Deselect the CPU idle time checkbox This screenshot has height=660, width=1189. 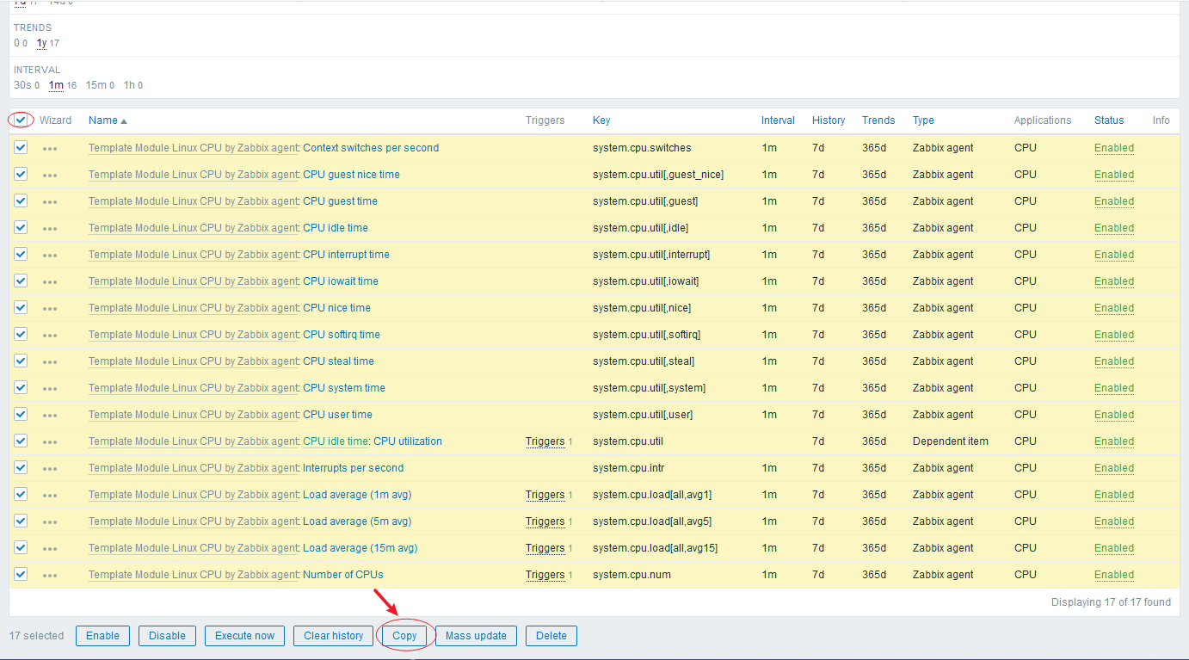(21, 227)
